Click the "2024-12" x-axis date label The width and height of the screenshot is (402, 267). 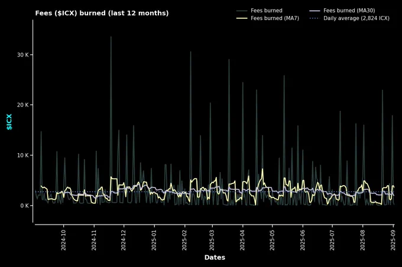point(124,240)
